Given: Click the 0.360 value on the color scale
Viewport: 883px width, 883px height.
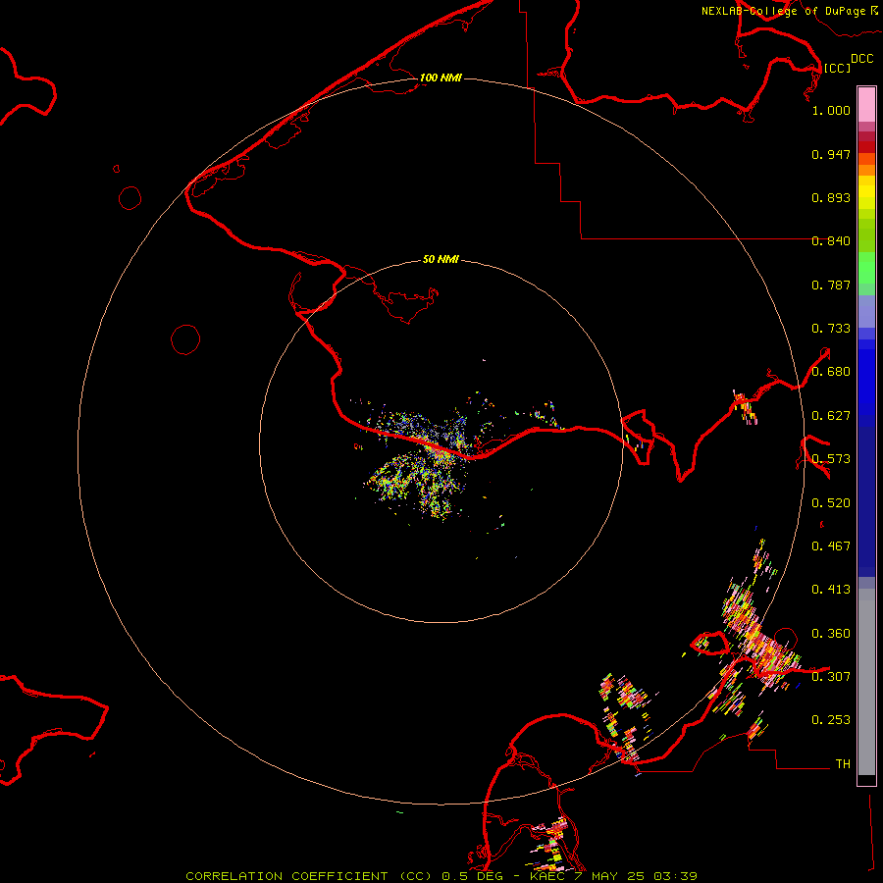Looking at the screenshot, I should point(831,634).
